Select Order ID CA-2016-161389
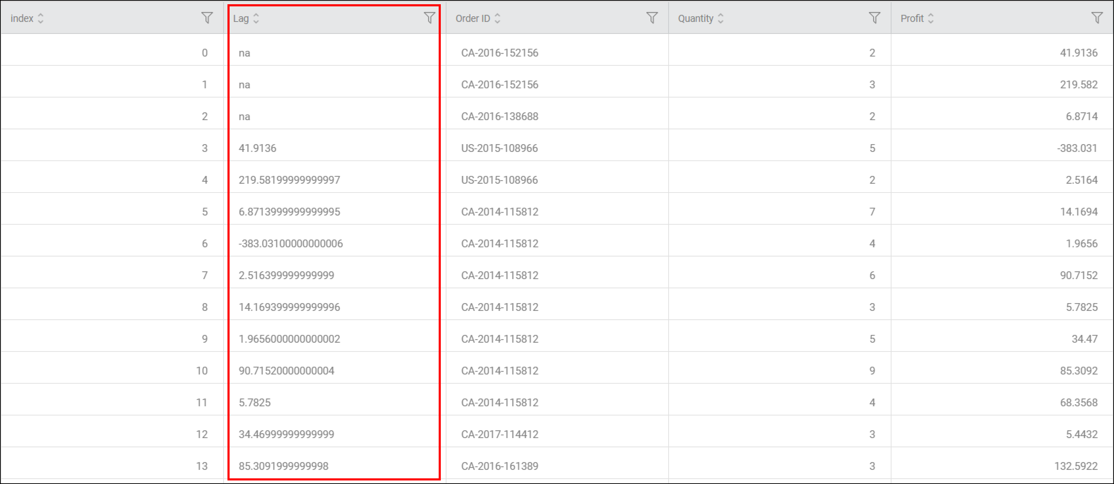Screen dimensions: 1114x484 pyautogui.click(x=499, y=466)
